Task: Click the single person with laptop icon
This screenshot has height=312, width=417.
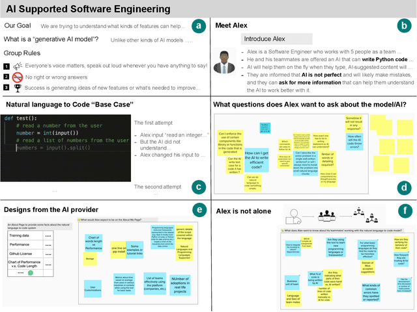Action: click(293, 217)
